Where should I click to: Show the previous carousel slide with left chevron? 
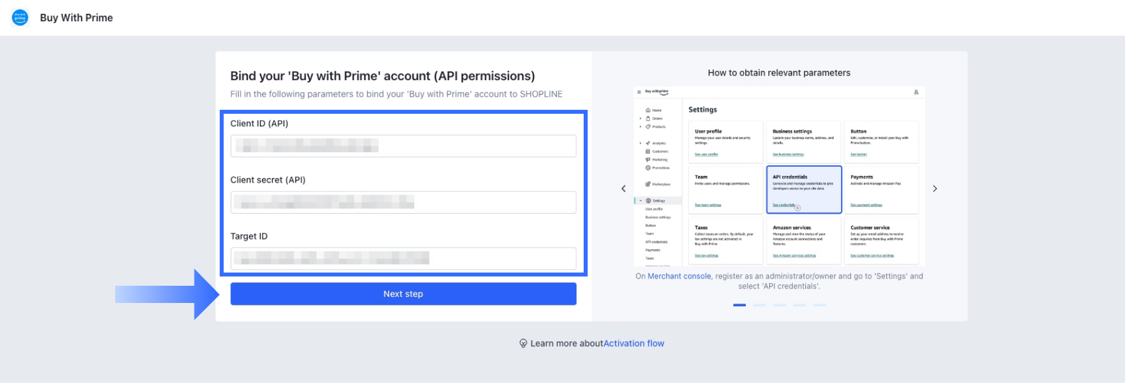[x=623, y=189]
